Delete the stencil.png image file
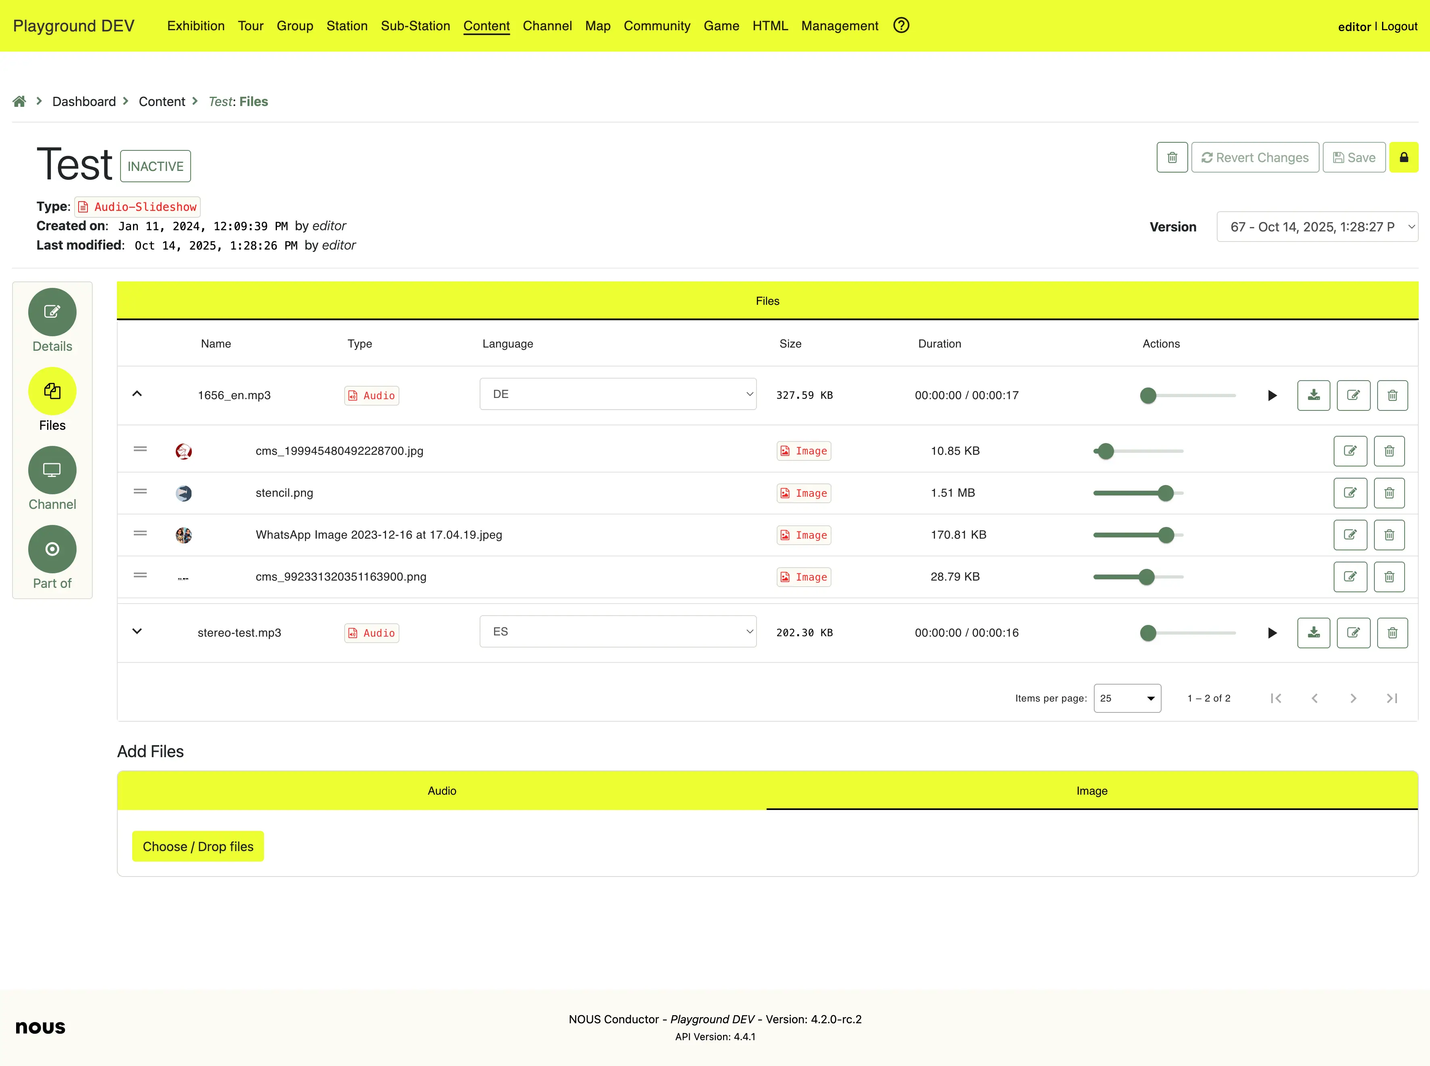 pyautogui.click(x=1389, y=493)
